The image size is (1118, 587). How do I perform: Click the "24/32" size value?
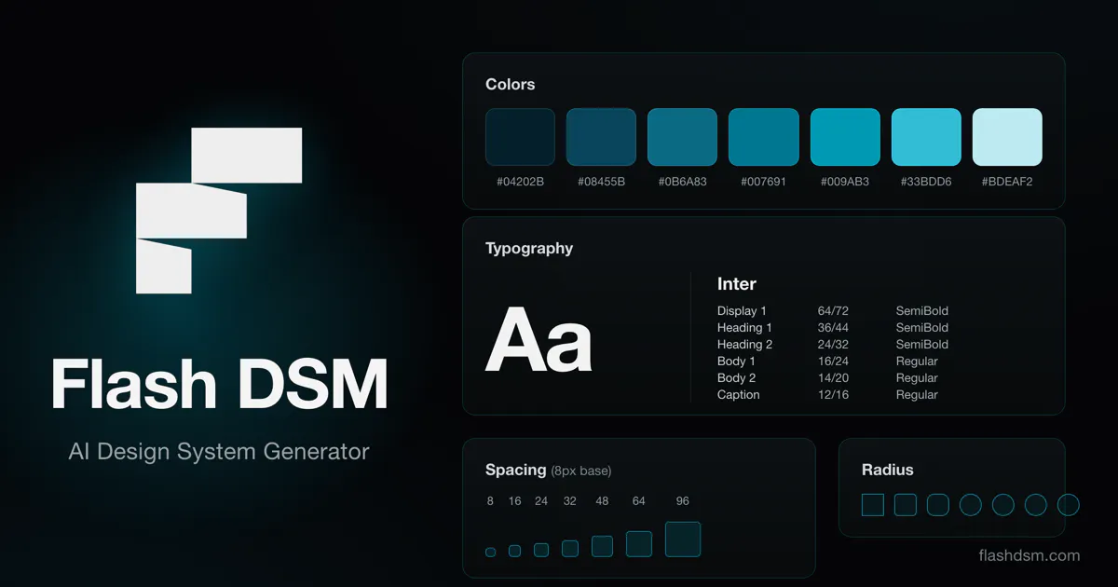point(833,345)
